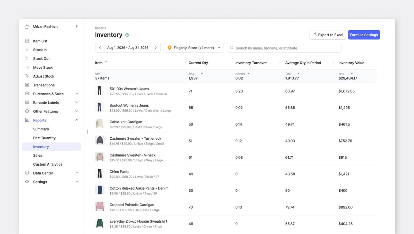This screenshot has width=414, height=234.
Task: Open the Summary report
Action: [41, 129]
